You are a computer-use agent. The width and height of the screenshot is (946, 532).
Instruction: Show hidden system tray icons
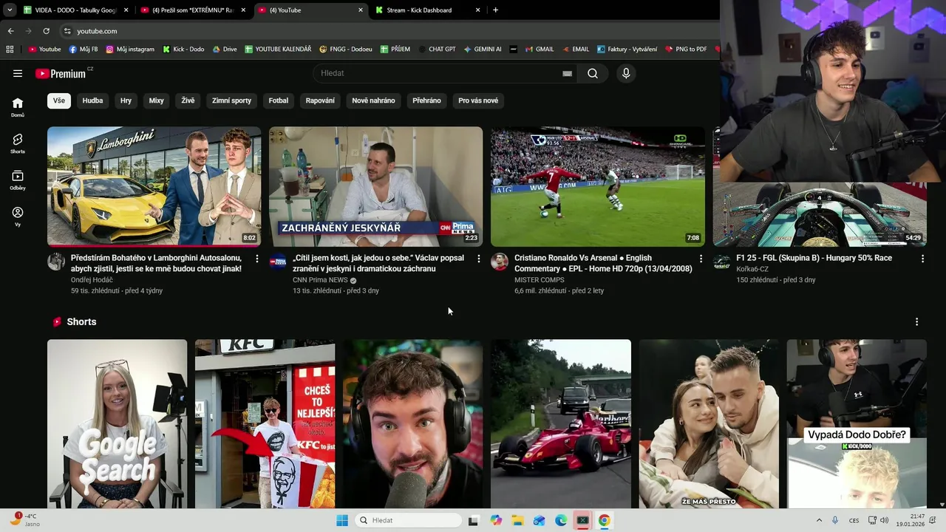[x=819, y=520]
